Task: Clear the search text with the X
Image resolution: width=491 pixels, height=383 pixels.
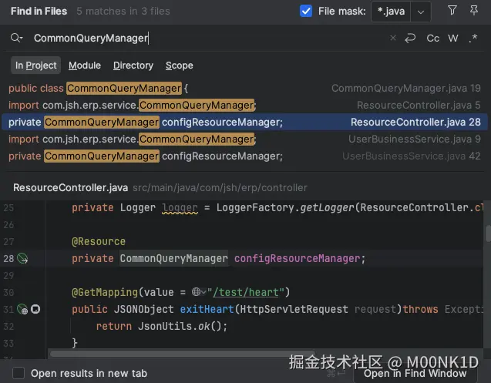Action: tap(392, 38)
